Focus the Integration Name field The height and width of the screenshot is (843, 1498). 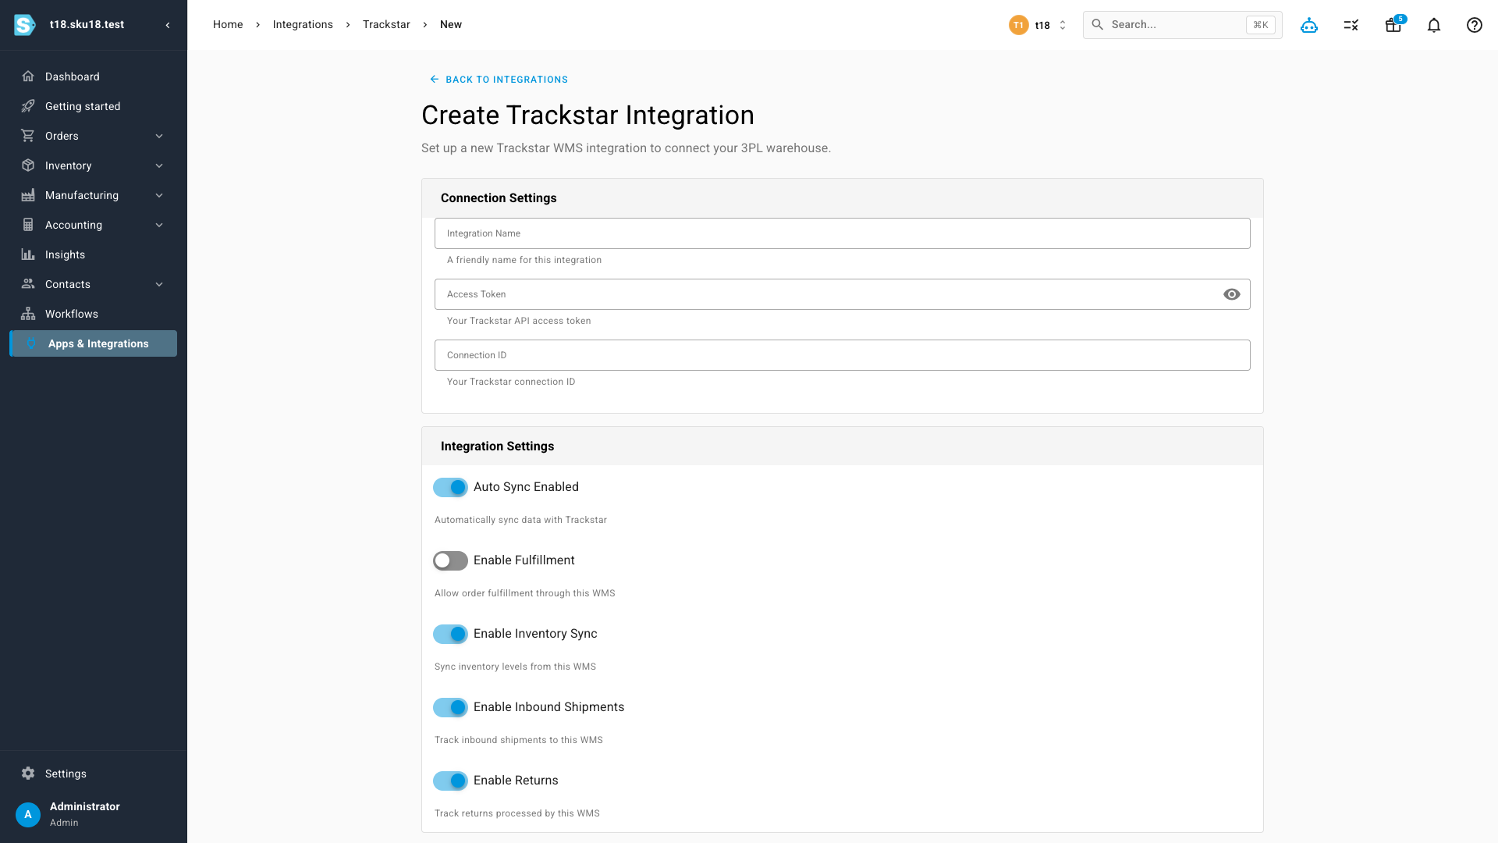(843, 233)
